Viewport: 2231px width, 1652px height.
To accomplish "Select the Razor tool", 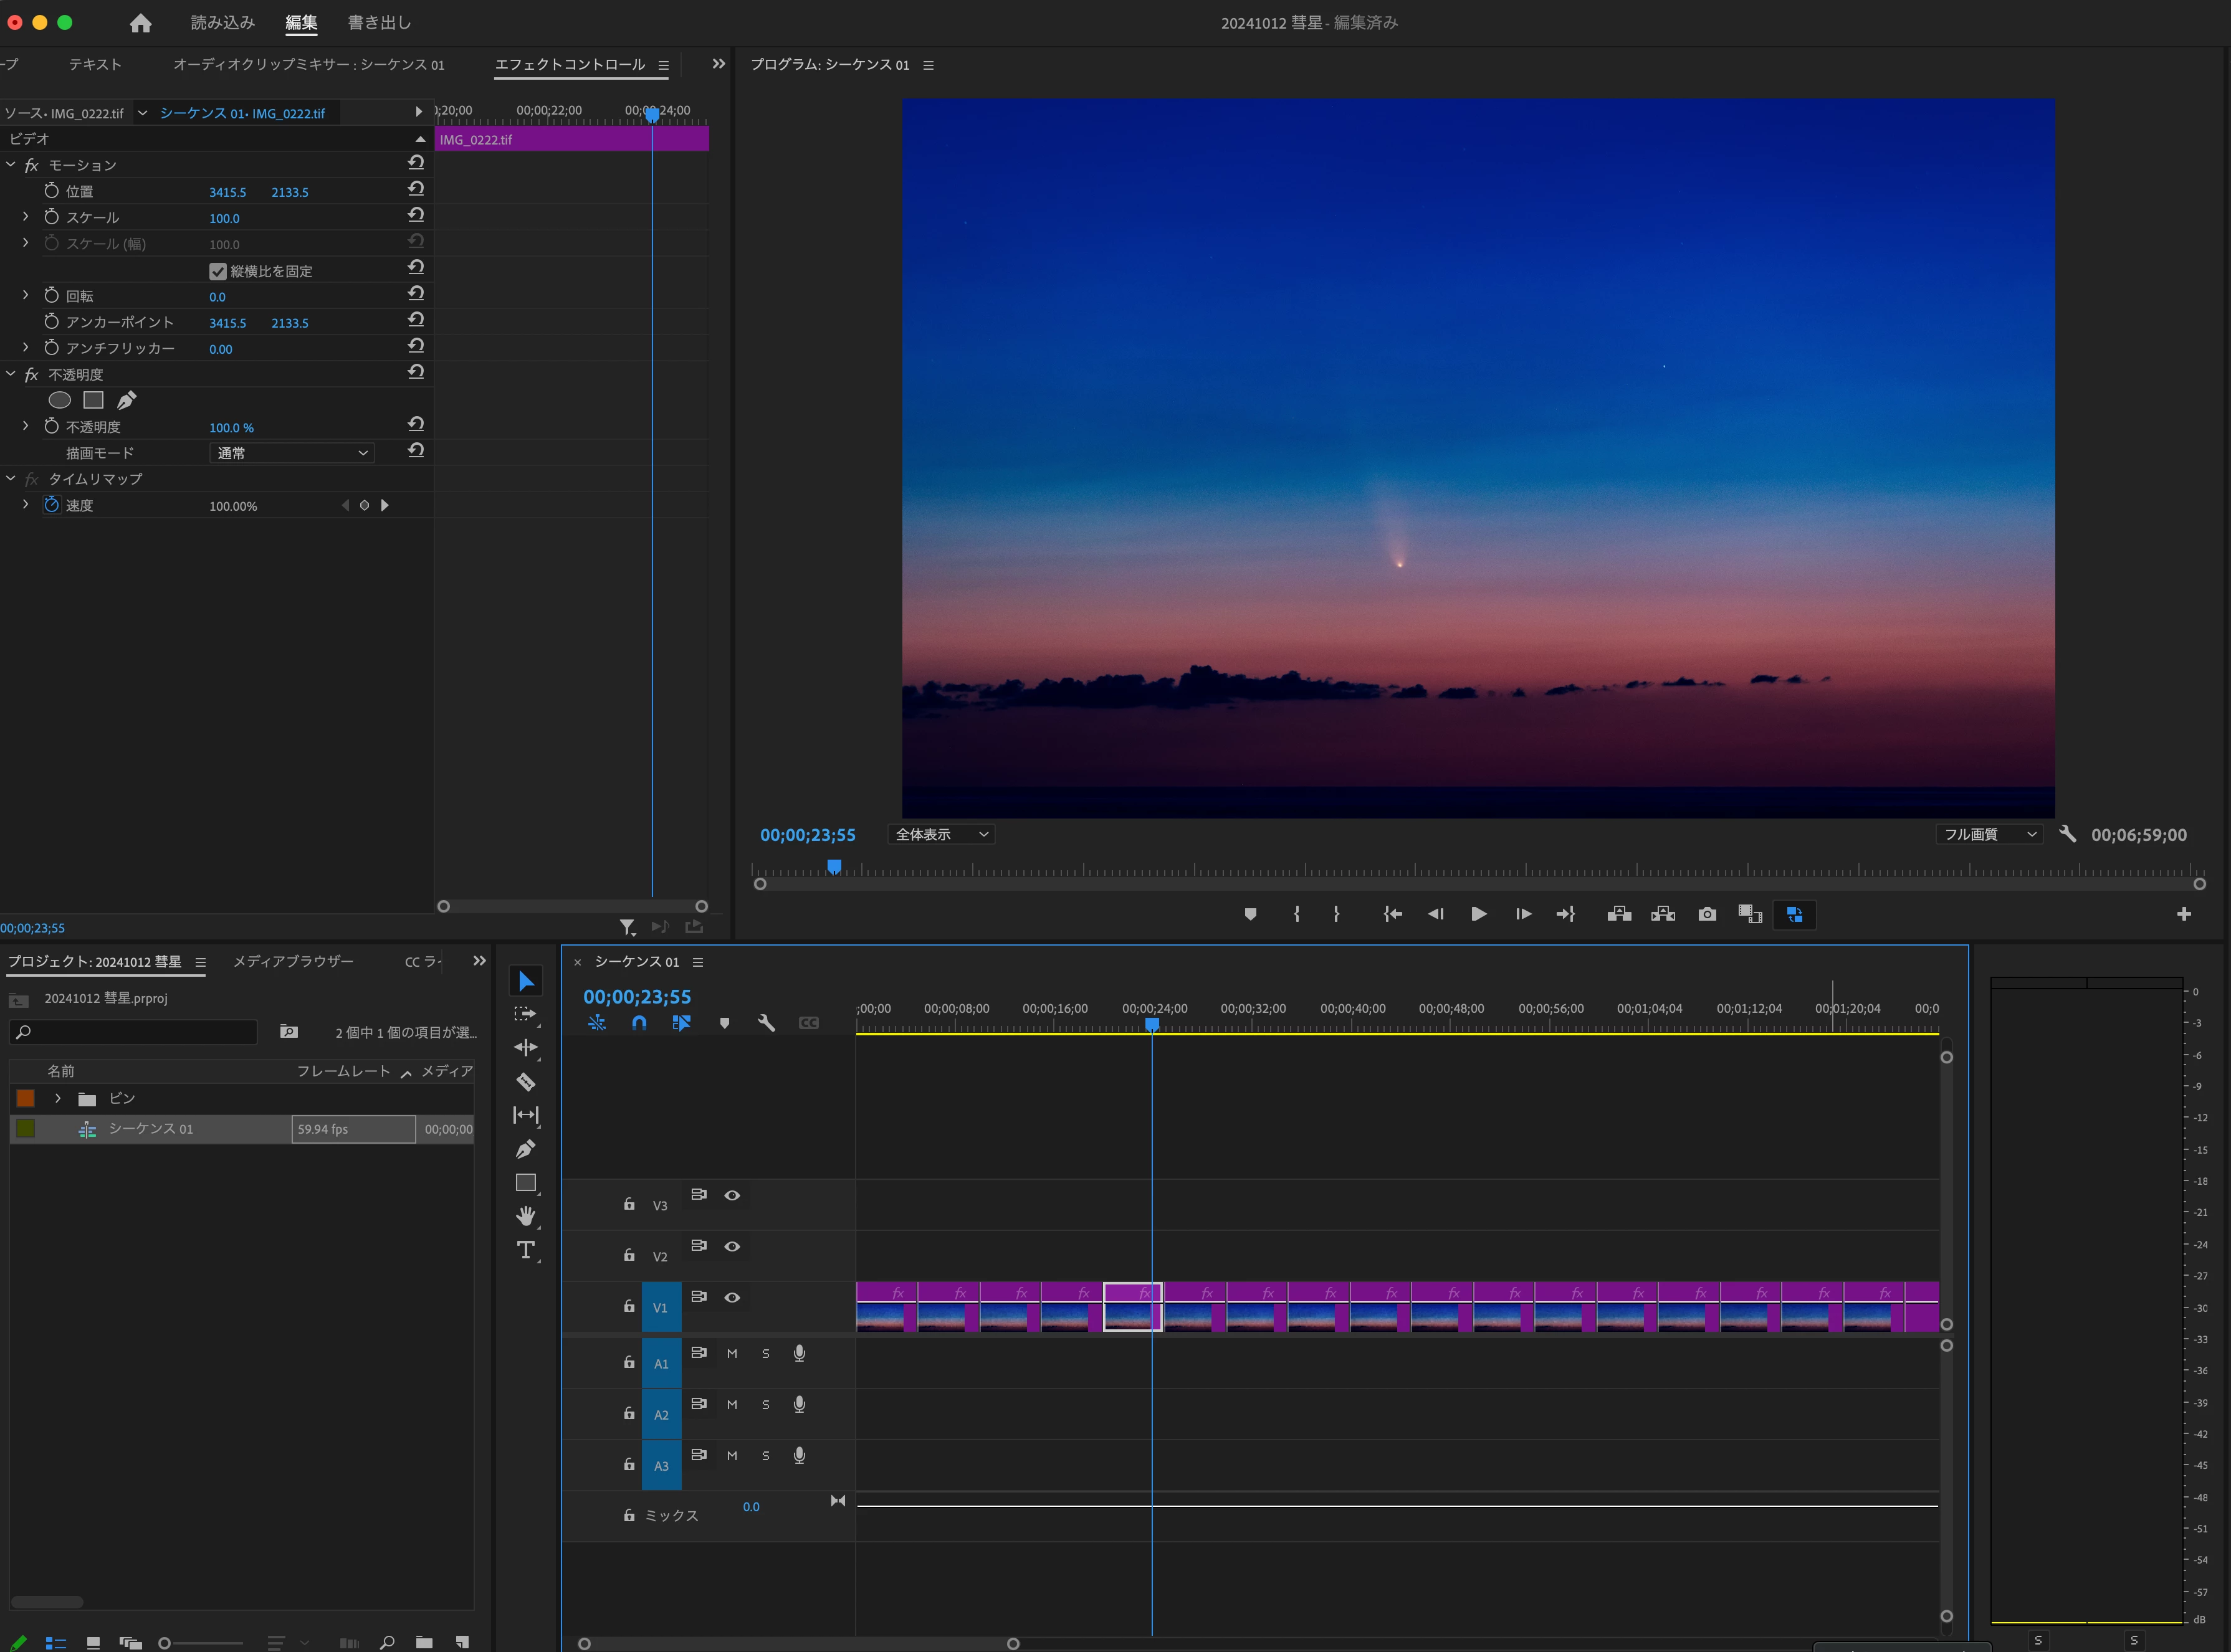I will pos(525,1082).
